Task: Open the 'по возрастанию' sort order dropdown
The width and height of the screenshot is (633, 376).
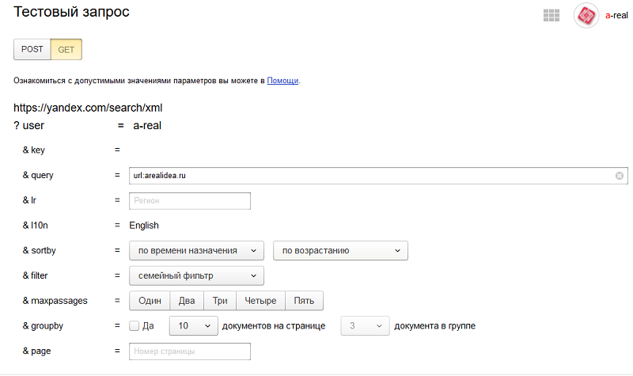Action: click(340, 250)
